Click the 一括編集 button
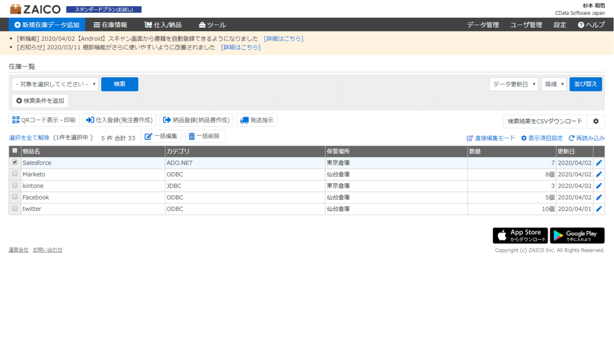This screenshot has width=614, height=361. (x=161, y=136)
